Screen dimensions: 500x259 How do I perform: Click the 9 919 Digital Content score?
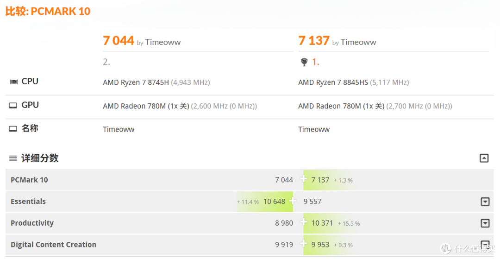284,245
